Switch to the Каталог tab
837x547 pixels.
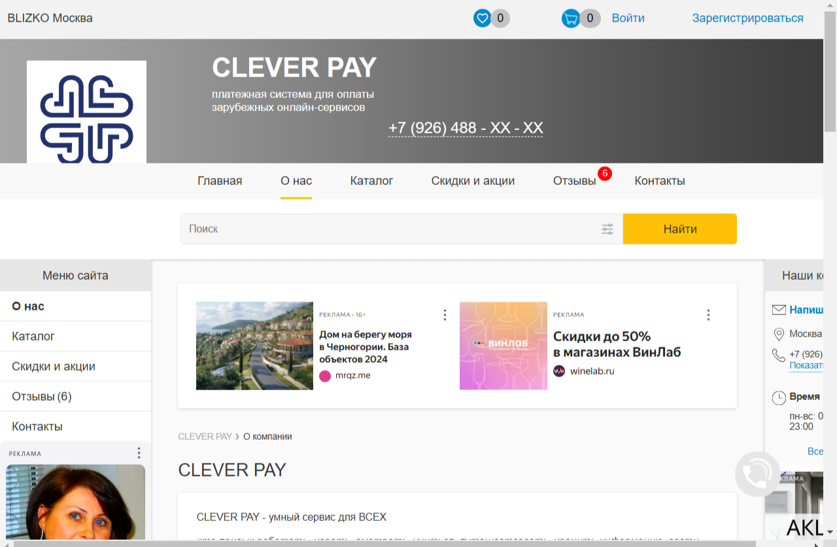coord(371,181)
